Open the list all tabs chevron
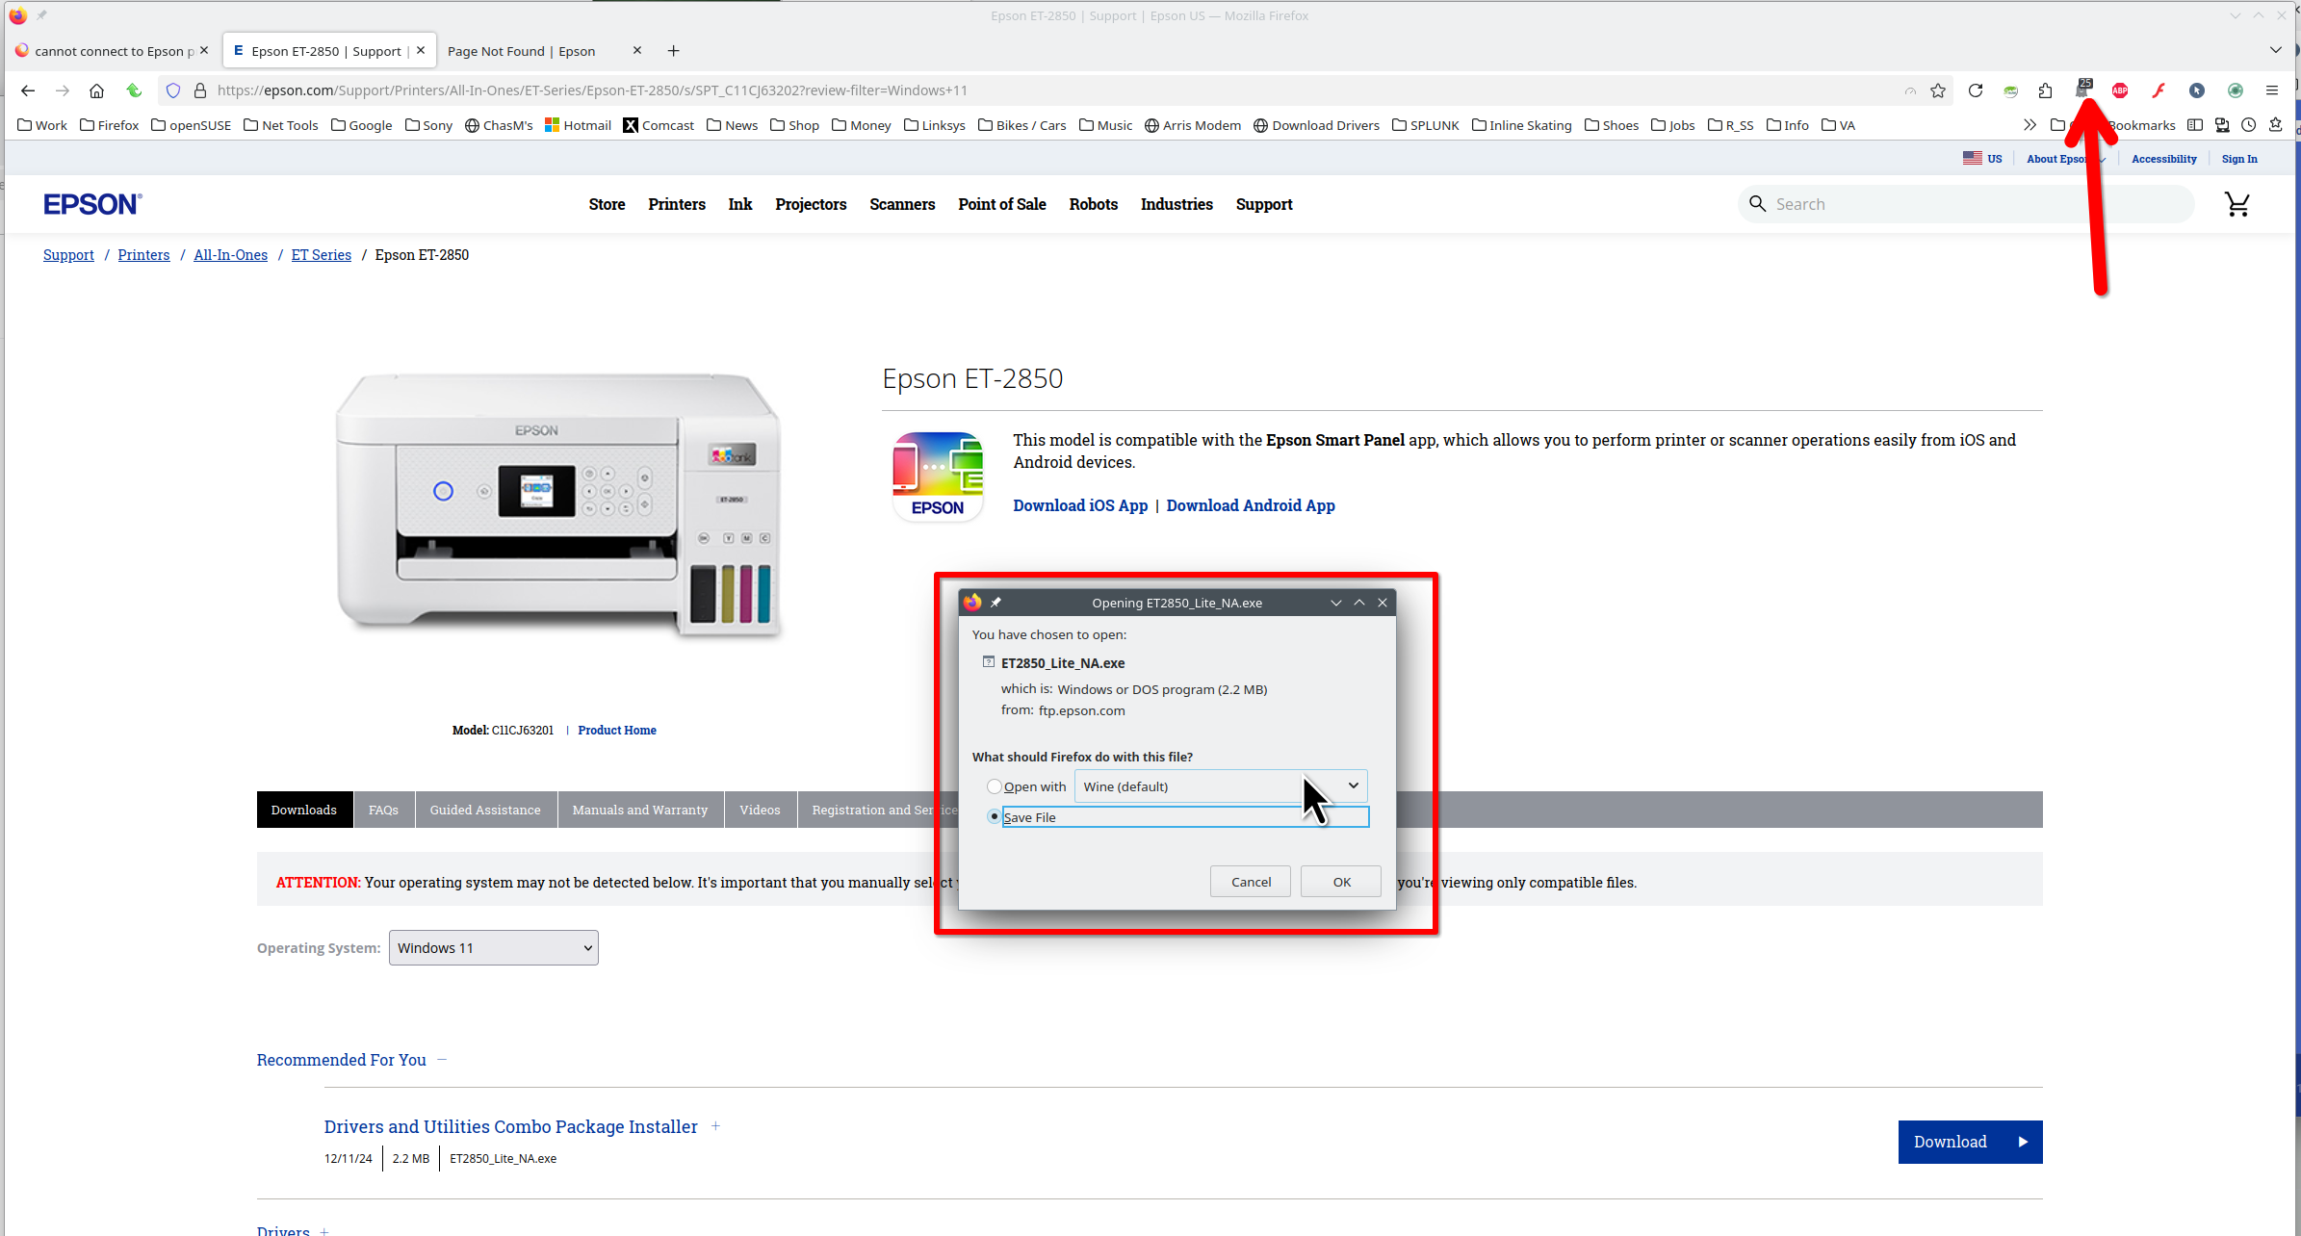The height and width of the screenshot is (1236, 2301). (x=2276, y=50)
